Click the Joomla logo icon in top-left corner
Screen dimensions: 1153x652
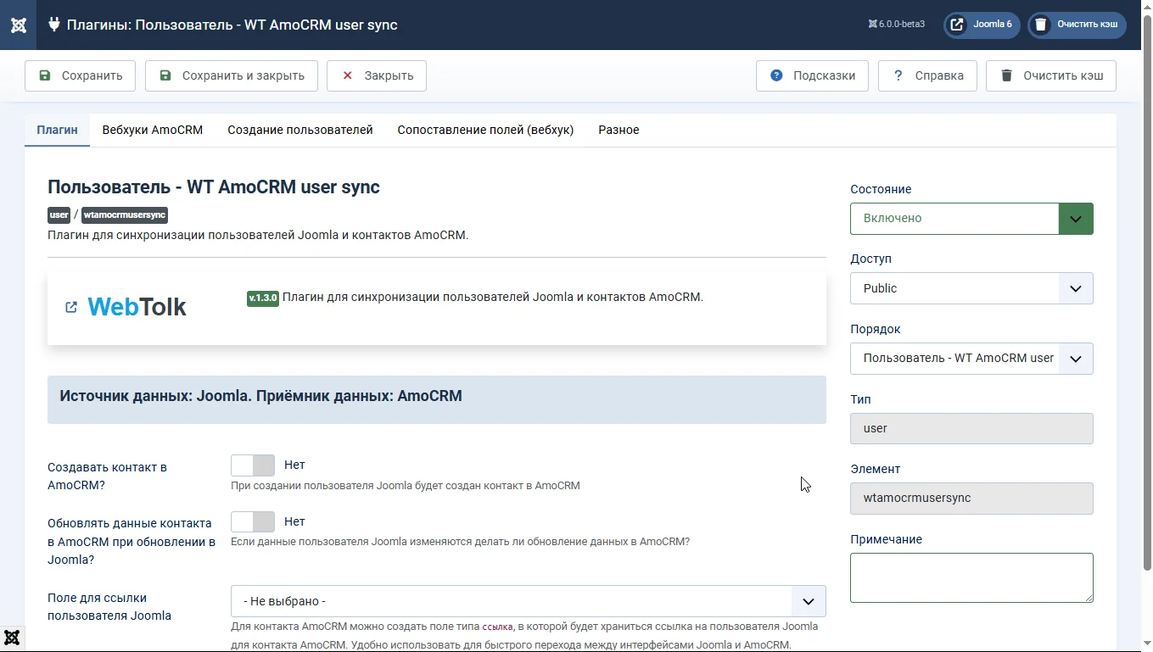tap(18, 25)
